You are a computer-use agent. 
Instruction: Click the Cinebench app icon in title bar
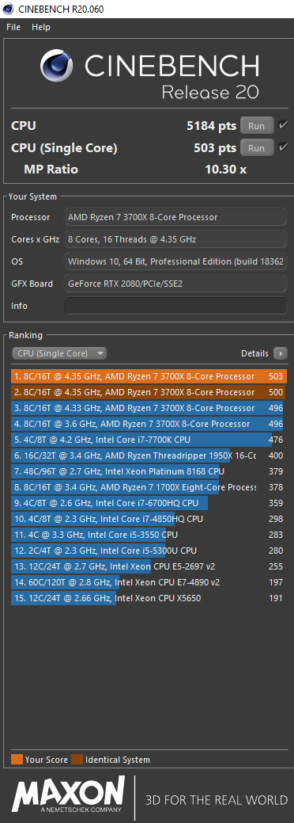pos(9,9)
